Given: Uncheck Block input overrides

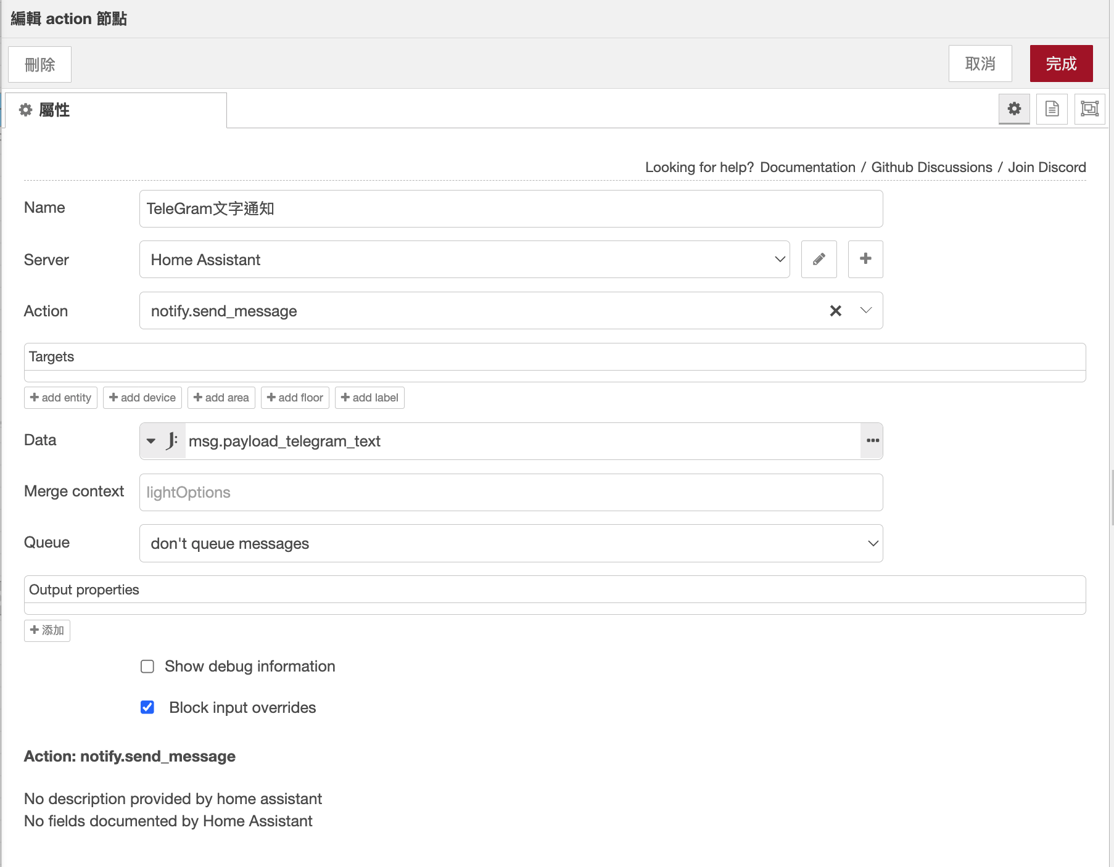Looking at the screenshot, I should (147, 707).
